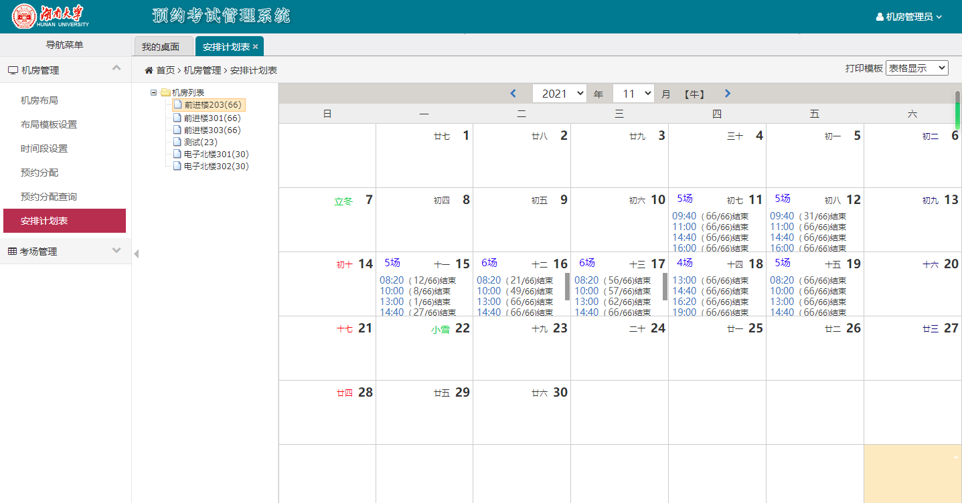Click the document icon beside 前进楼301(66)
This screenshot has width=962, height=503.
[x=177, y=118]
